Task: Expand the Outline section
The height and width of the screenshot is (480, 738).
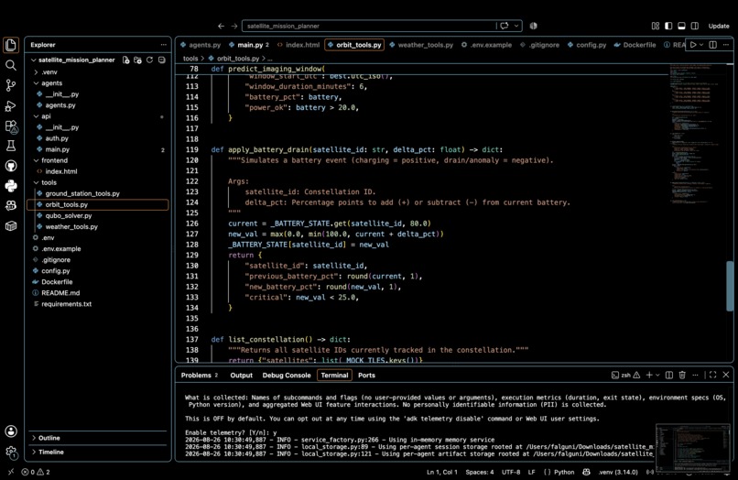Action: click(98, 438)
